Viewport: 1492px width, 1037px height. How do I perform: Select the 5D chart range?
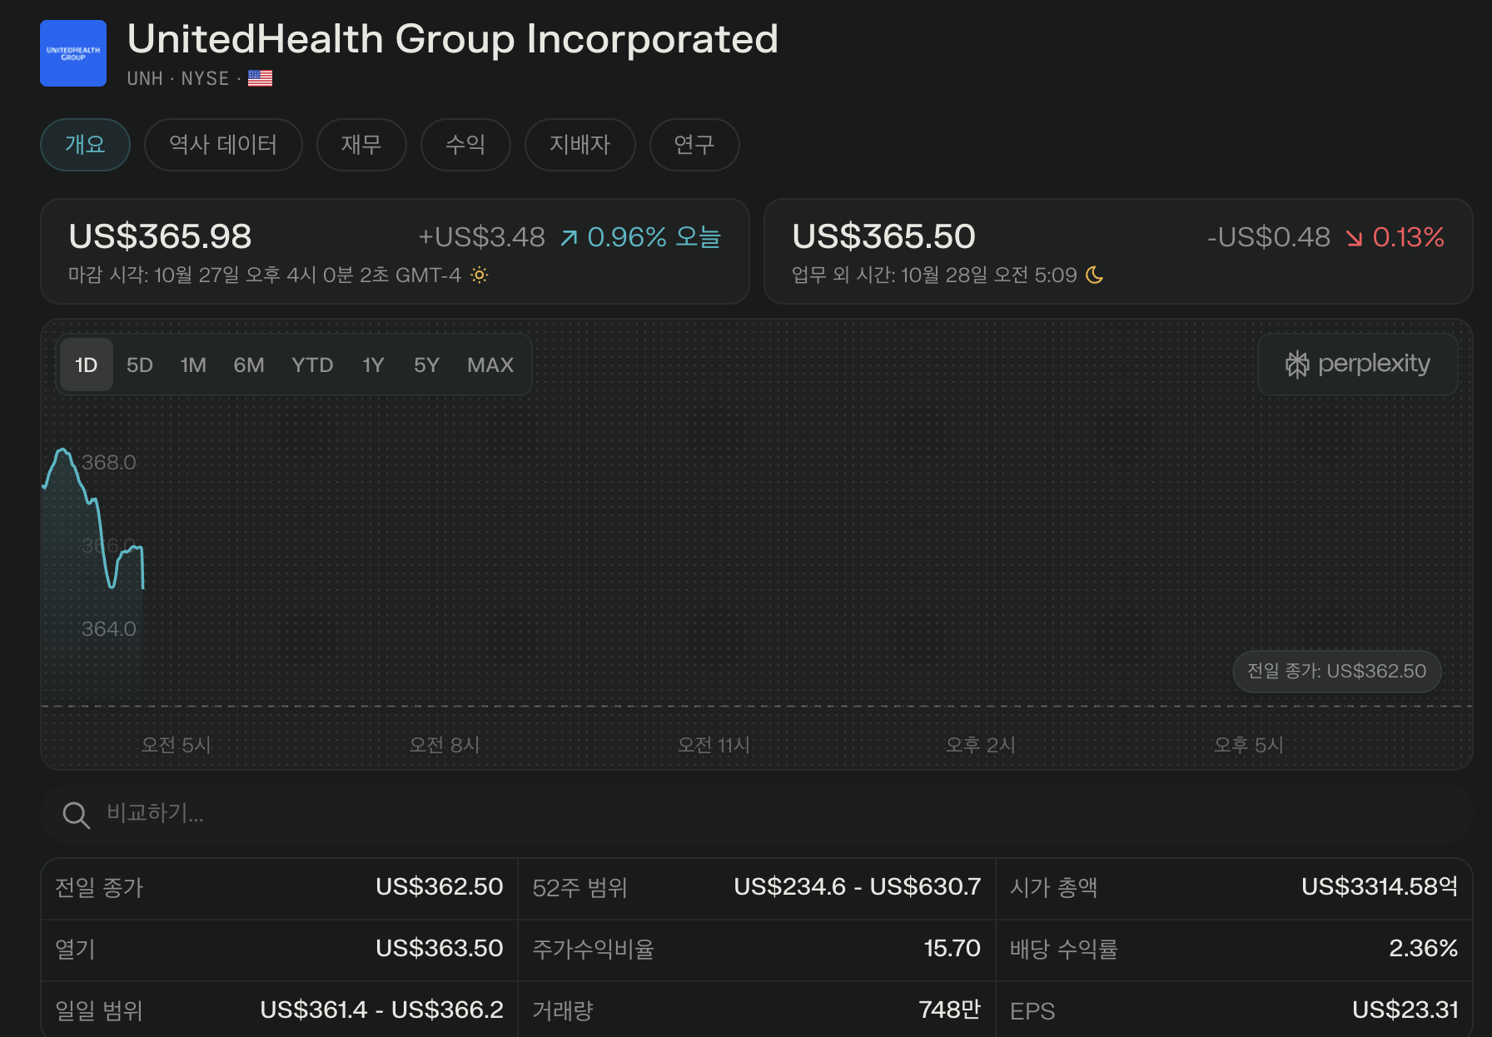click(140, 365)
